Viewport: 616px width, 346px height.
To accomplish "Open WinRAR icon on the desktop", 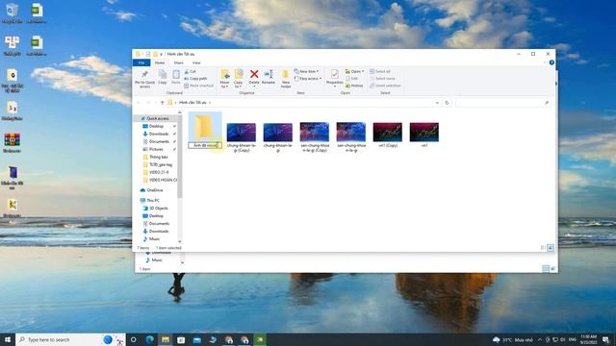I will click(13, 143).
